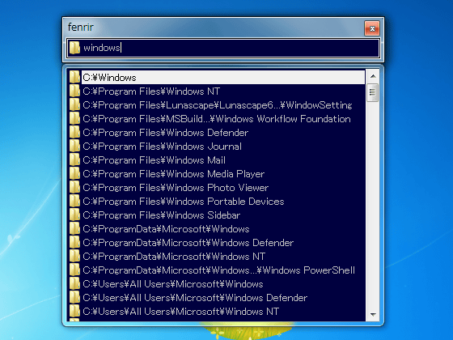Screen dimensions: 453x340
Task: Click the results scrollbar thumb
Action: click(373, 92)
